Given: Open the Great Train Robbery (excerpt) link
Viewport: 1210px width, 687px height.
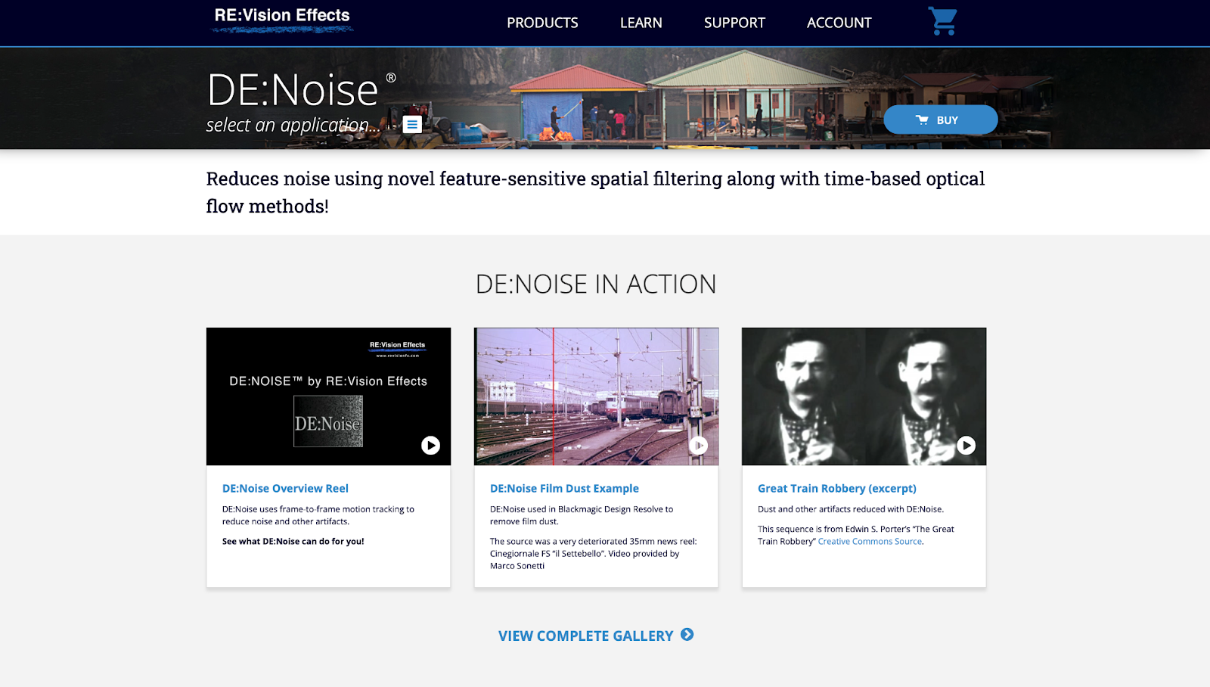Looking at the screenshot, I should click(837, 489).
